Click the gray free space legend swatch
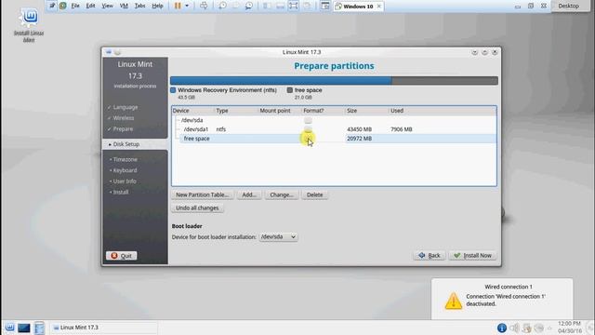Screen dimensions: 595x335 coord(290,90)
